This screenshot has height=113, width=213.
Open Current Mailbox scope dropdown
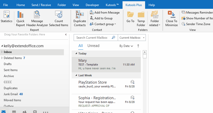pos(132,38)
